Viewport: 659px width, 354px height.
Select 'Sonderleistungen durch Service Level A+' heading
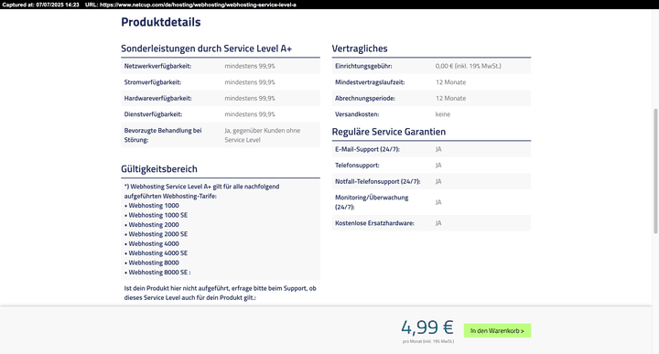(206, 48)
